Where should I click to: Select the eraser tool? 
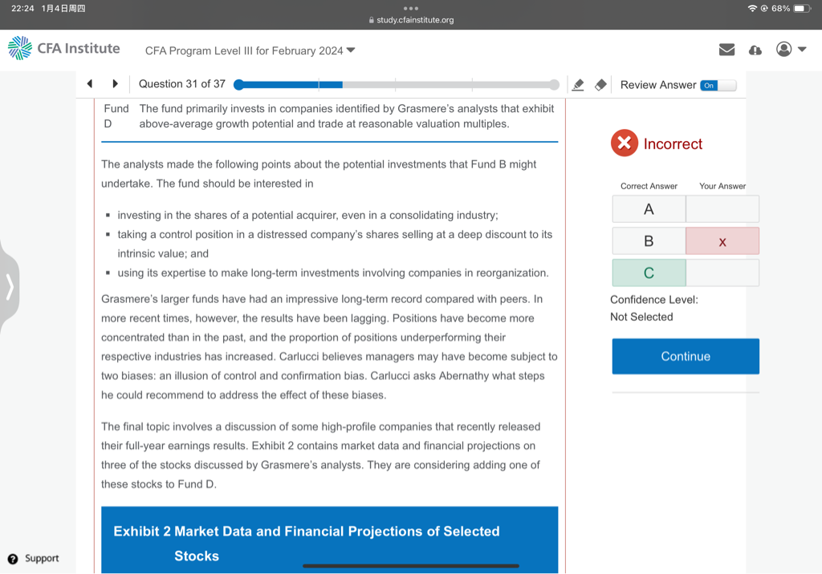pyautogui.click(x=600, y=85)
